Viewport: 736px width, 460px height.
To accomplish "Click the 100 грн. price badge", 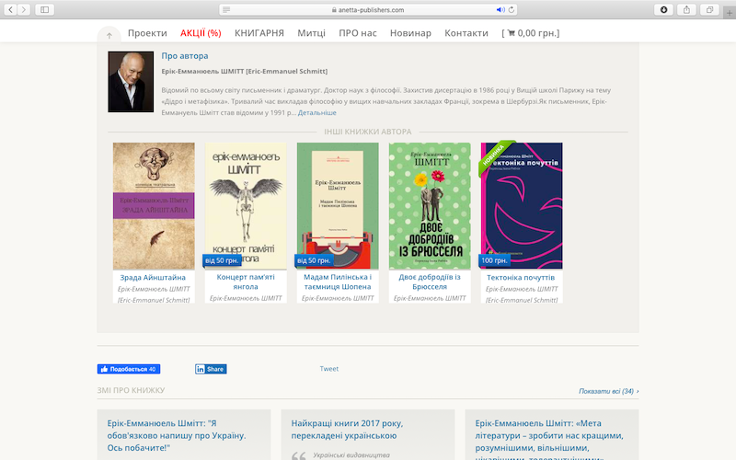I will point(494,260).
